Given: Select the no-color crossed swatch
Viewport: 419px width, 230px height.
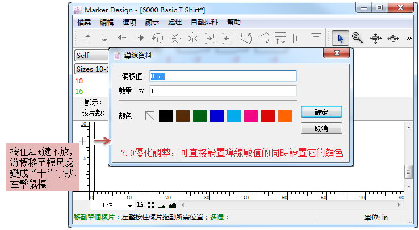Looking at the screenshot, I should [150, 116].
